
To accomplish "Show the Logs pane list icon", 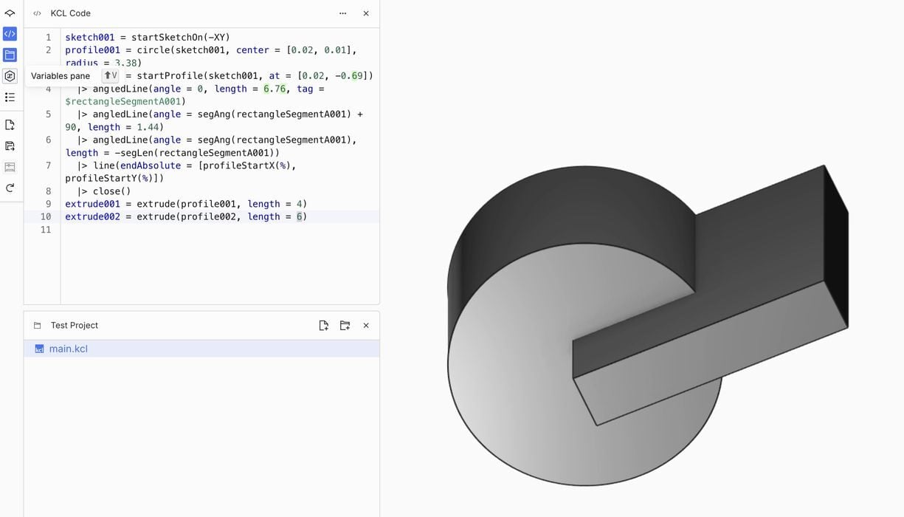I will (10, 97).
